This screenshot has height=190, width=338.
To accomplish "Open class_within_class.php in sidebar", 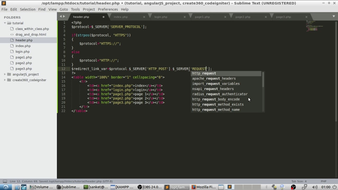I will (x=32, y=29).
